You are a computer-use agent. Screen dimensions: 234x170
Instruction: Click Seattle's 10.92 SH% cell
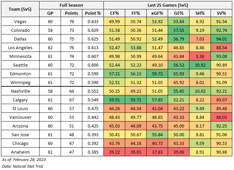pos(200,65)
